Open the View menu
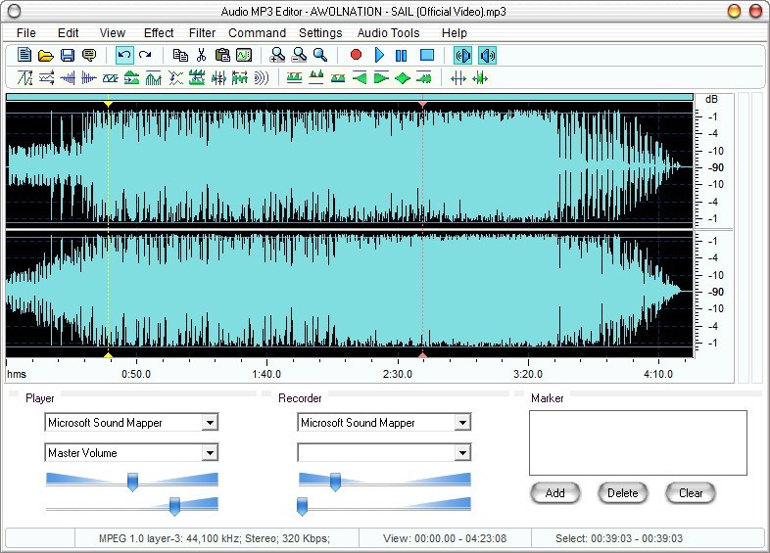 tap(113, 33)
